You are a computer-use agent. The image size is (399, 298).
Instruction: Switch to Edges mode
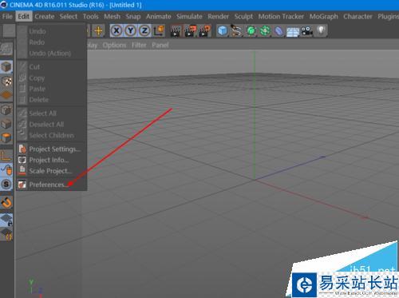tap(6, 124)
